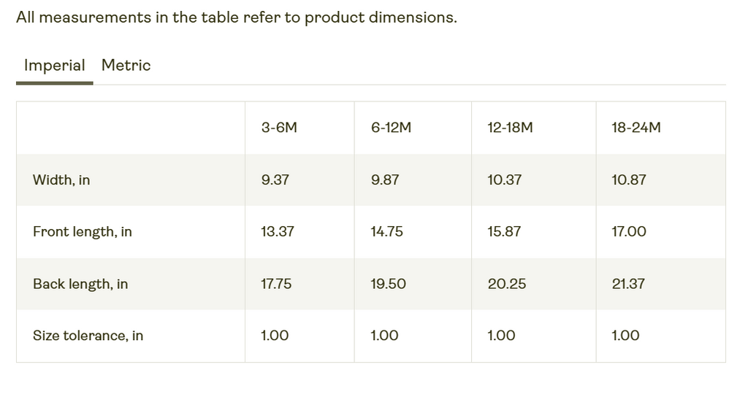Screen dimensions: 748x405
Task: Click the 12-18M size column header
Action: click(510, 128)
